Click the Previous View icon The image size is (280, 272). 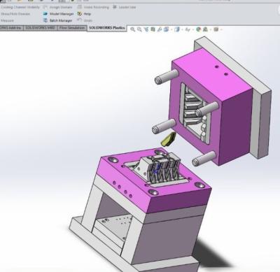pyautogui.click(x=146, y=29)
